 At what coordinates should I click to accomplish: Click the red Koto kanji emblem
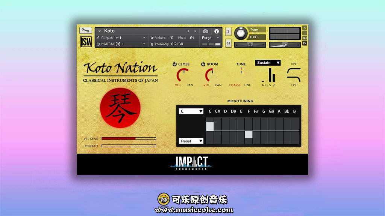click(x=120, y=108)
